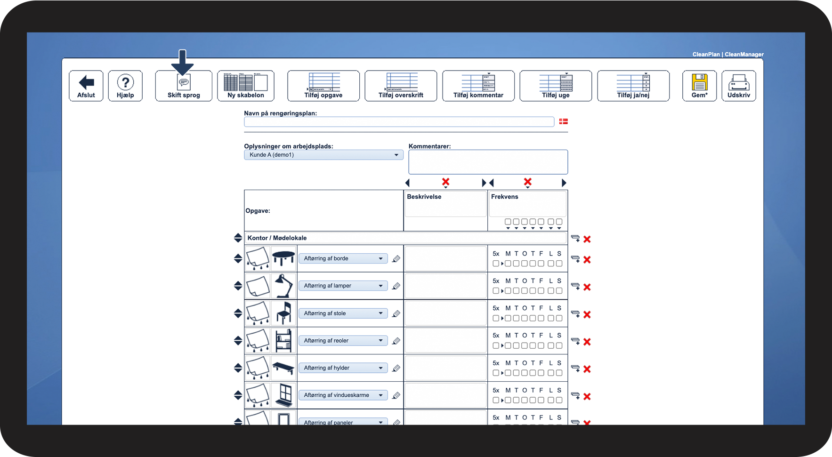Expand the Aftørring af reoler dropdown
The width and height of the screenshot is (832, 457).
click(x=343, y=340)
